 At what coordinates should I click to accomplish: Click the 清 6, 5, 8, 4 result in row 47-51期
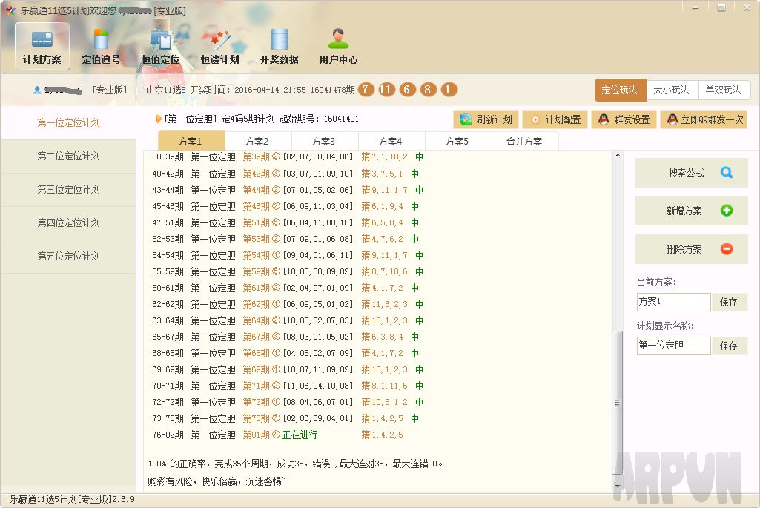(383, 222)
